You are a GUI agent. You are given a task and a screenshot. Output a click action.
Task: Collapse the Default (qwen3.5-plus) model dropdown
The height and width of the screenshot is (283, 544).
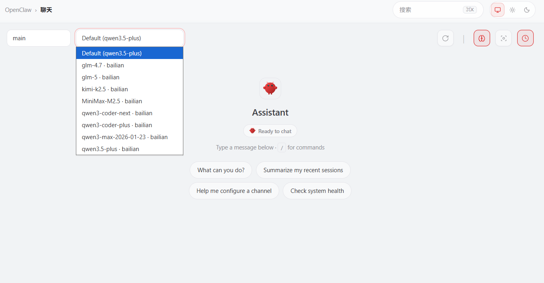pyautogui.click(x=130, y=38)
